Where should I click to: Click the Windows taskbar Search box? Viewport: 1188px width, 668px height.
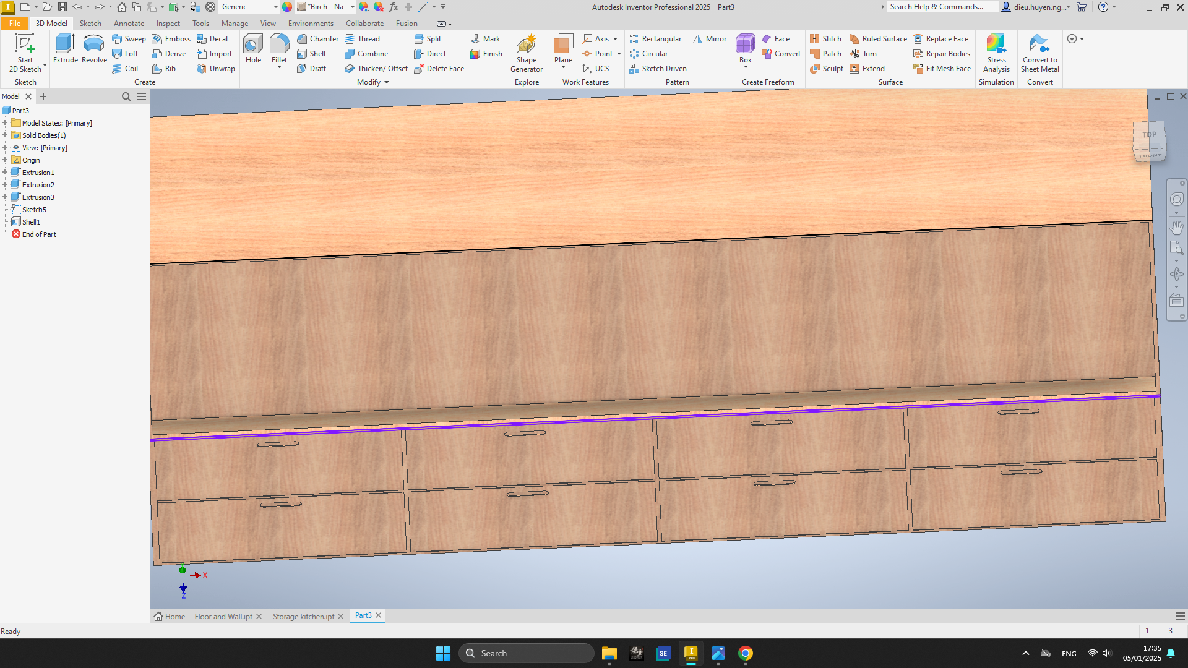(527, 653)
